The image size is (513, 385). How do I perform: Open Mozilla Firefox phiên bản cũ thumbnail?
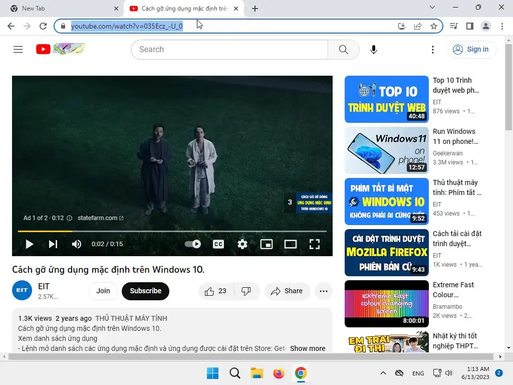386,253
